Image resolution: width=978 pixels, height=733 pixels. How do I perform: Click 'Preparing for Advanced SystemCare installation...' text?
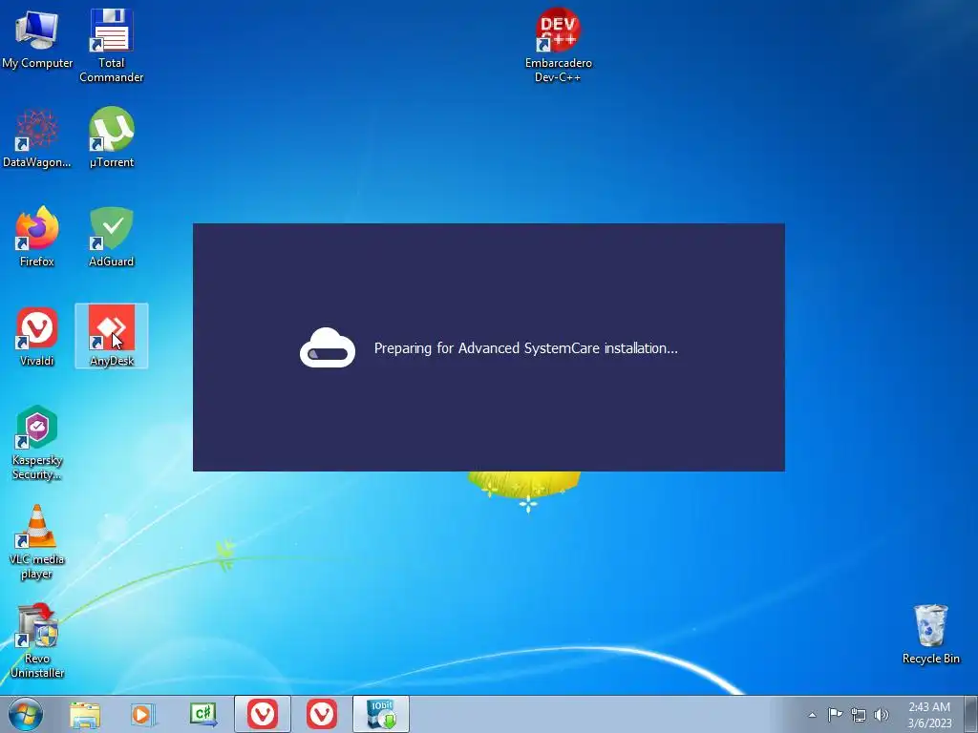tap(526, 348)
